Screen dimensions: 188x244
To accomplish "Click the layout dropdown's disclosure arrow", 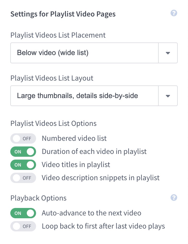I will (168, 95).
